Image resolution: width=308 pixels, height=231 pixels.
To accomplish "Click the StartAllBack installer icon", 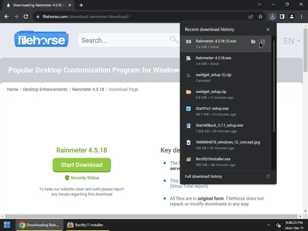I will [x=188, y=125].
